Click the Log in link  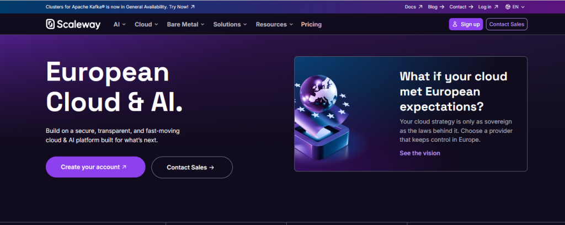coord(488,7)
